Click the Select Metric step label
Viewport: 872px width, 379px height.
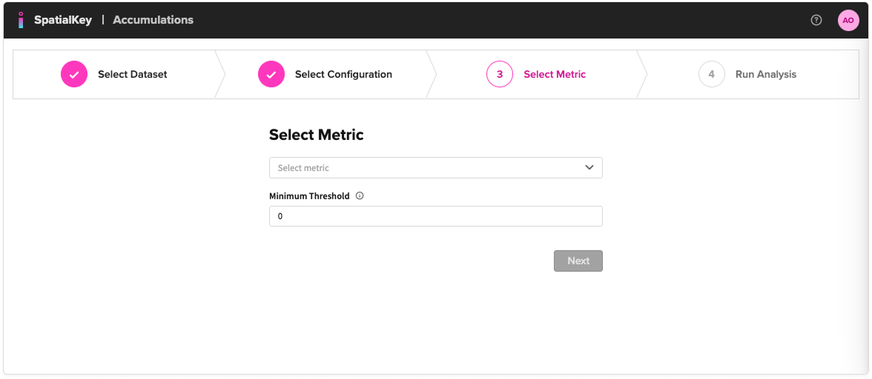coord(555,74)
